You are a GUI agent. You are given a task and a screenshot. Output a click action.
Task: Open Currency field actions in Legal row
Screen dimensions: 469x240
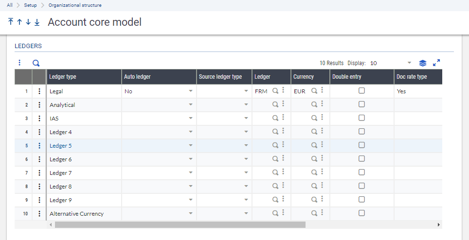(322, 90)
